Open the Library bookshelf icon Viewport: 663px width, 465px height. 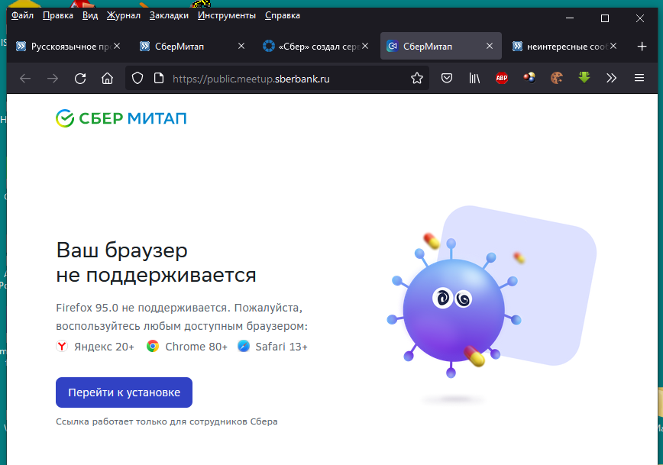474,78
